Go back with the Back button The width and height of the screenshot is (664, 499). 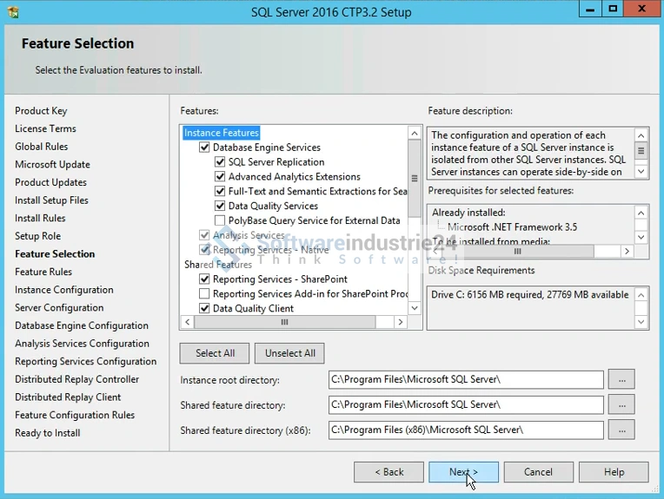388,472
